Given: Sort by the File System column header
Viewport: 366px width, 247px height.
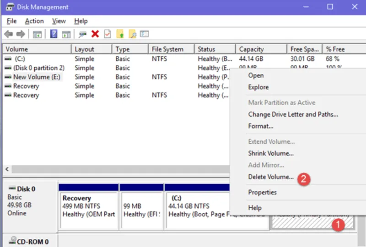Looking at the screenshot, I should 171,49.
